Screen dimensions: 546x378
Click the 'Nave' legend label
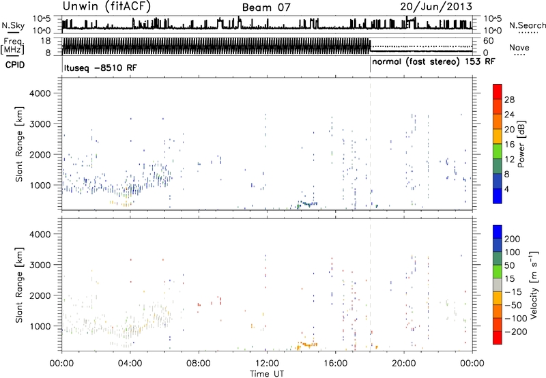pos(519,47)
